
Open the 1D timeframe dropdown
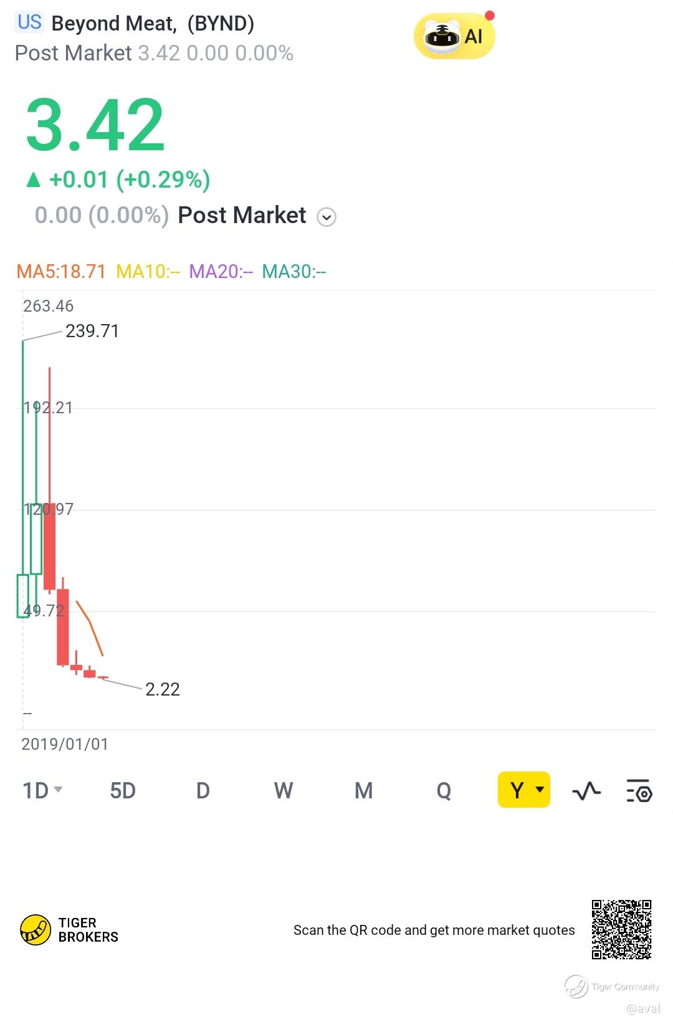pyautogui.click(x=42, y=790)
